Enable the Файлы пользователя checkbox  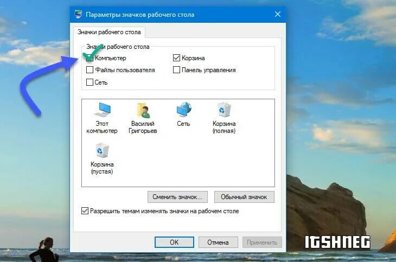[x=90, y=70]
